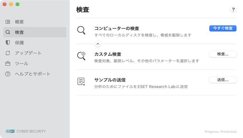Go to the アップデート section
243x138 pixels.
[x=28, y=53]
